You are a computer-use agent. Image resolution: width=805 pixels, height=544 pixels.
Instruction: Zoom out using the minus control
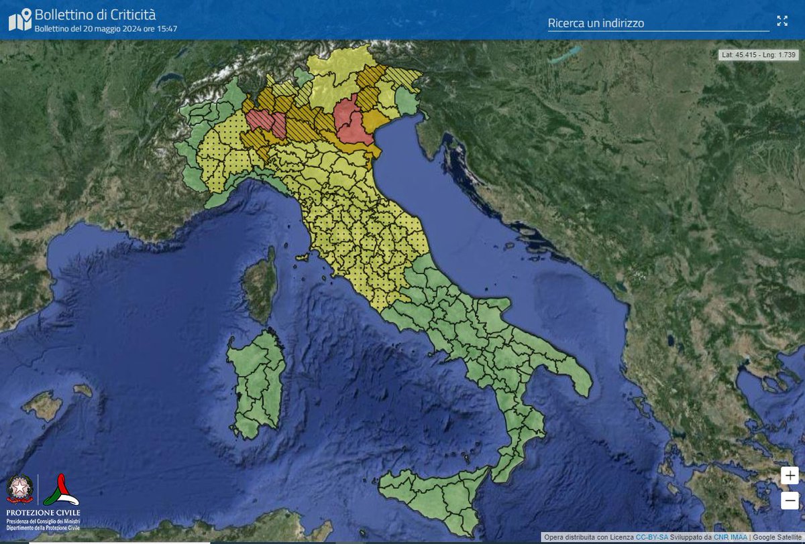click(x=789, y=500)
